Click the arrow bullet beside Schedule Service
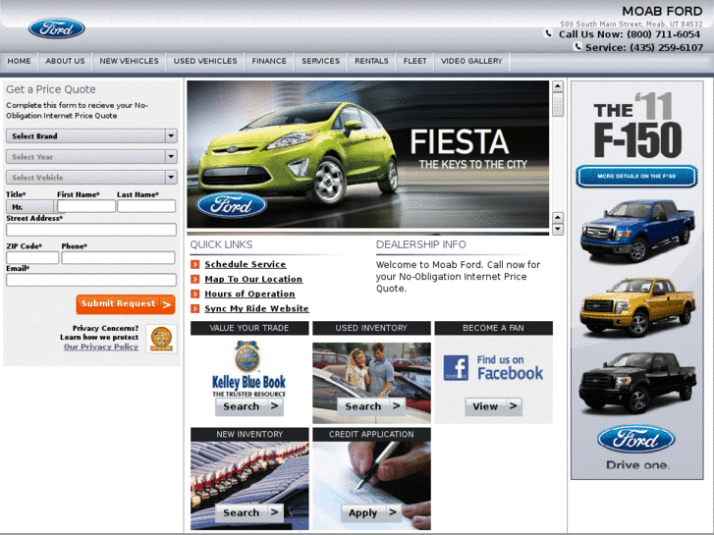Viewport: 714px width, 535px height. pyautogui.click(x=194, y=264)
